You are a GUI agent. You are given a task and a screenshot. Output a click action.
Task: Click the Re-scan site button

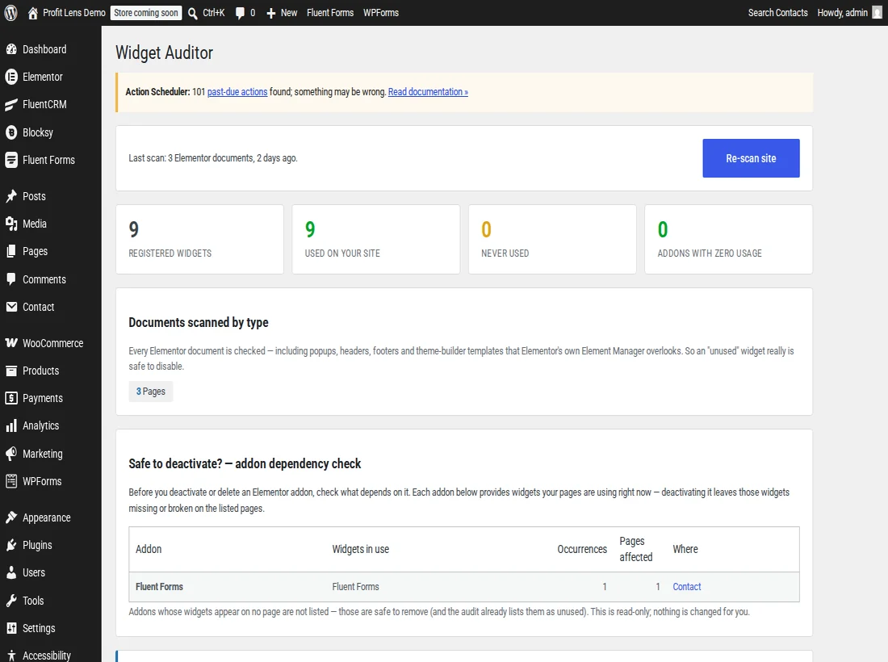click(x=751, y=158)
